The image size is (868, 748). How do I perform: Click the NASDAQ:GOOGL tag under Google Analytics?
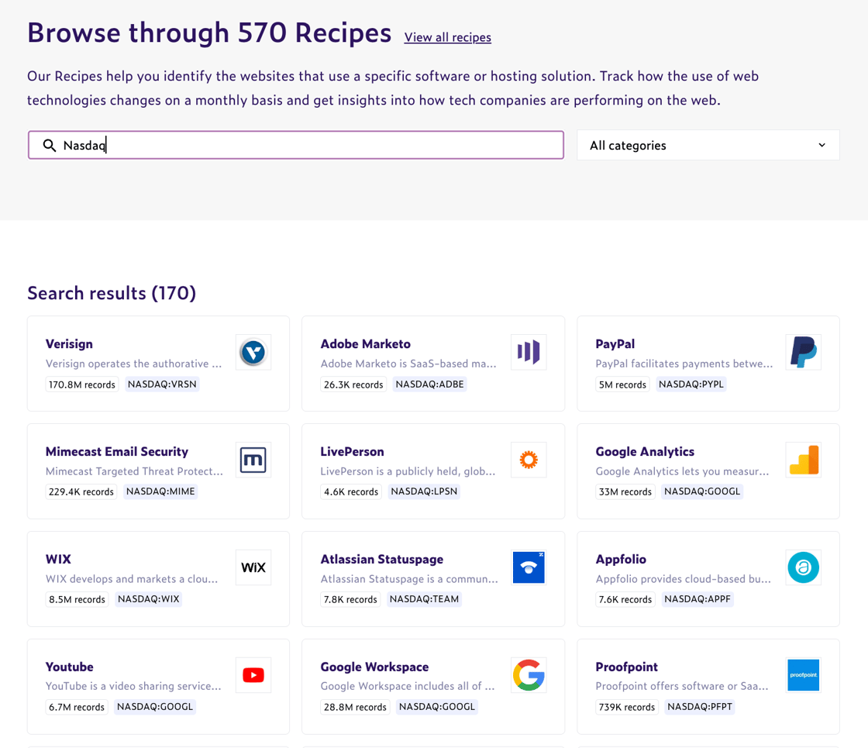[702, 491]
